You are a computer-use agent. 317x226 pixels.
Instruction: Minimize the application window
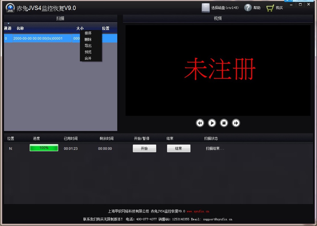(291, 5)
